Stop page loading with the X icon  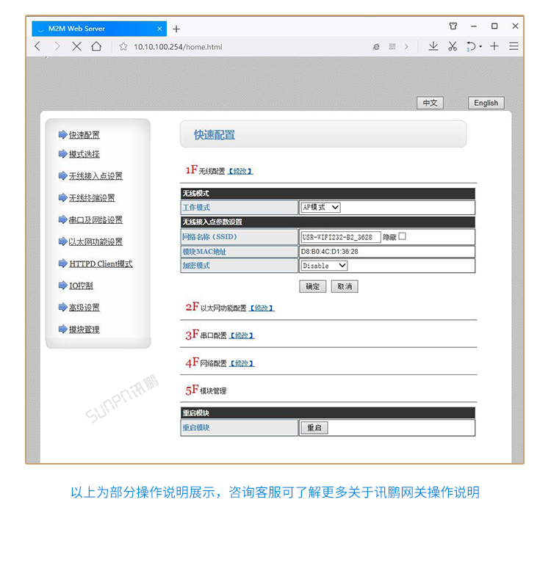76,46
